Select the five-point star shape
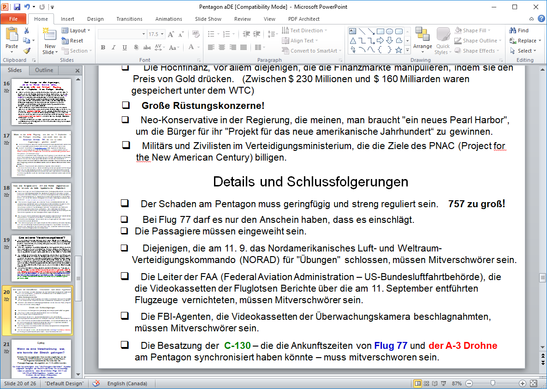Image resolution: width=547 pixels, height=389 pixels. pos(398,50)
